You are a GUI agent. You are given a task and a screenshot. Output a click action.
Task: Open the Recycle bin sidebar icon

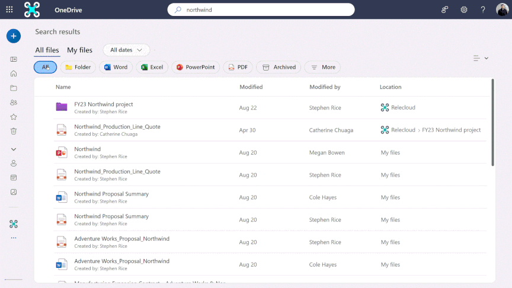[14, 132]
